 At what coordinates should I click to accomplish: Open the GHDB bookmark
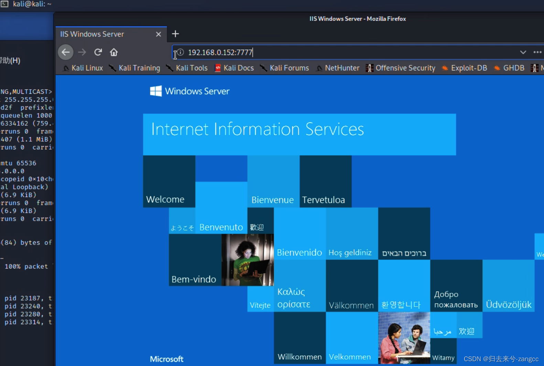(x=509, y=68)
